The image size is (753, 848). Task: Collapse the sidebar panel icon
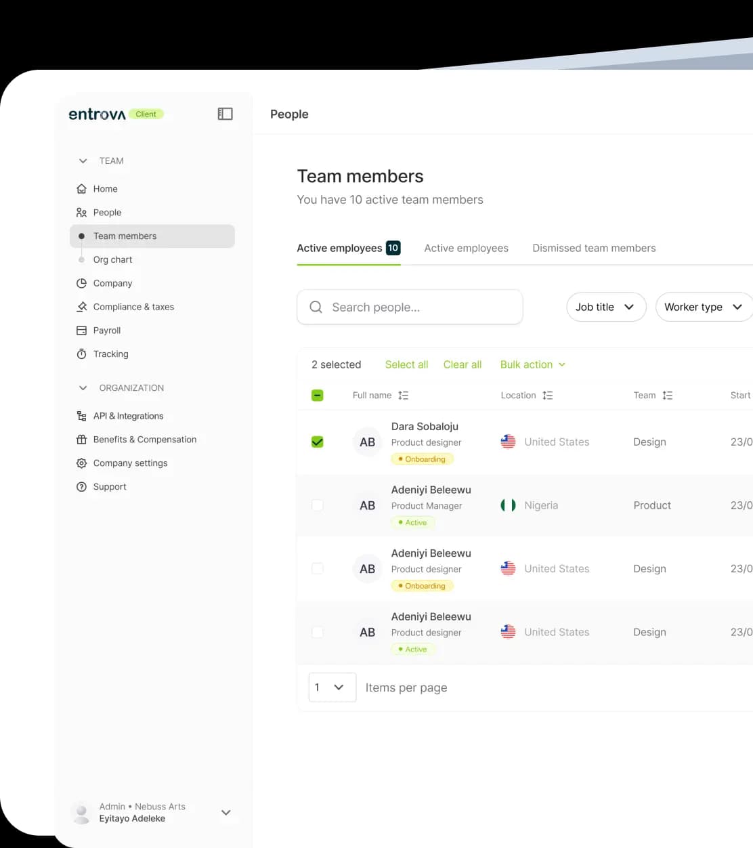tap(225, 114)
